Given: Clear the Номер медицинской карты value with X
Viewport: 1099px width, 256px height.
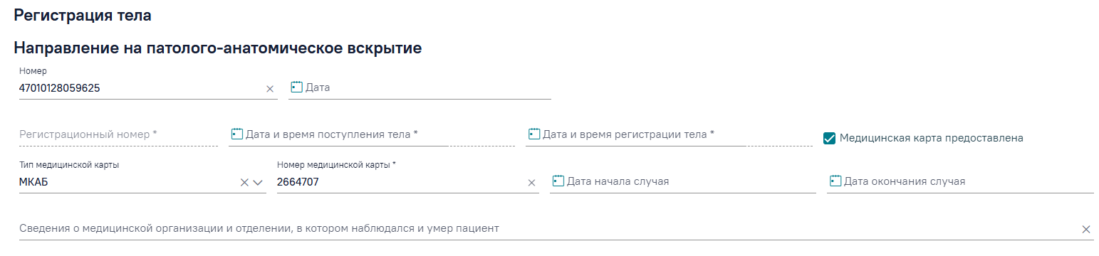Looking at the screenshot, I should (x=531, y=183).
